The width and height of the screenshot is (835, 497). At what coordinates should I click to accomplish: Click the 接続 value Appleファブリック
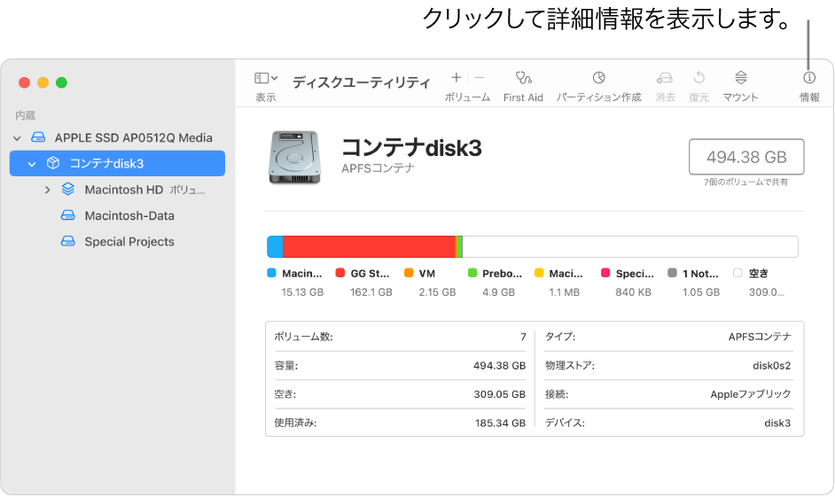tap(750, 394)
